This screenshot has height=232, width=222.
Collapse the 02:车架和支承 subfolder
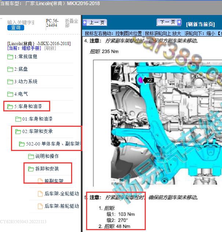pyautogui.click(x=37, y=131)
